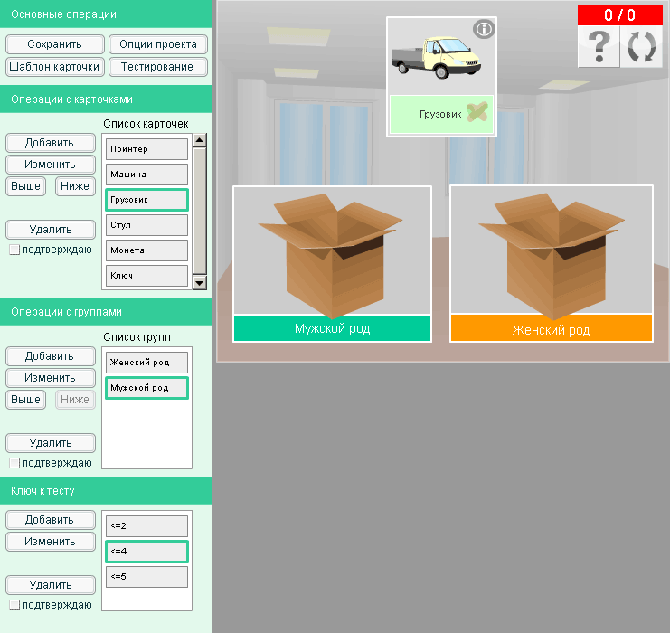This screenshot has height=633, width=670.
Task: Enable подтверждаю checkbox under card operations
Action: tap(14, 250)
